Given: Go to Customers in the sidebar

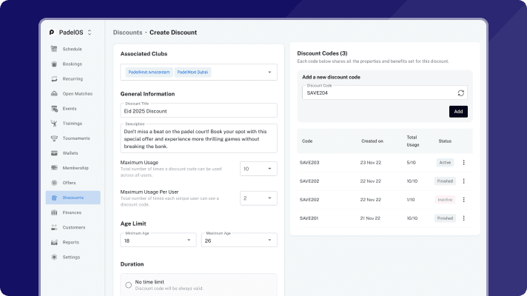Looking at the screenshot, I should 73,227.
